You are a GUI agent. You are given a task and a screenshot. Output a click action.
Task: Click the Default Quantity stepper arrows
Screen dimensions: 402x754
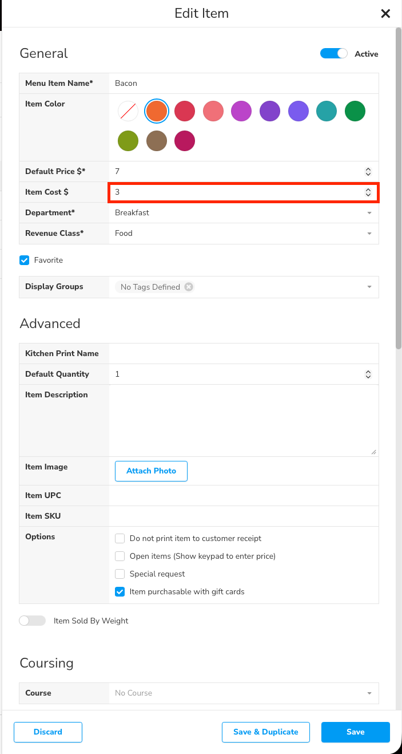[x=368, y=374]
